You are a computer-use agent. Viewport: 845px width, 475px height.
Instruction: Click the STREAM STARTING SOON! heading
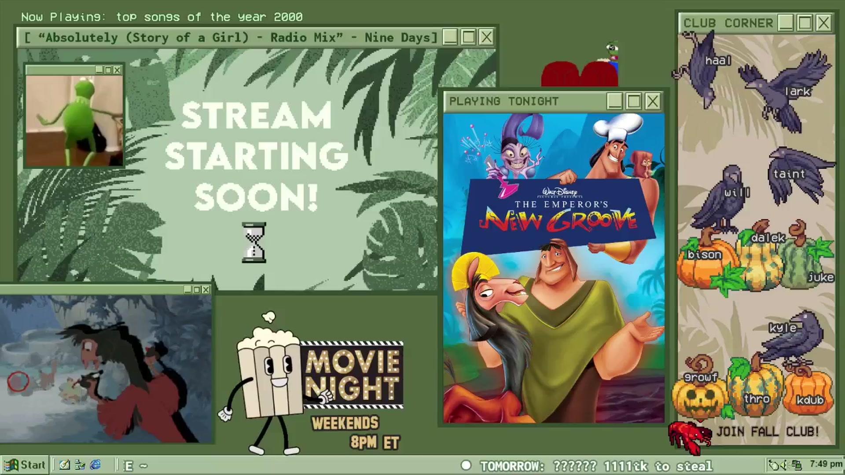(x=256, y=156)
